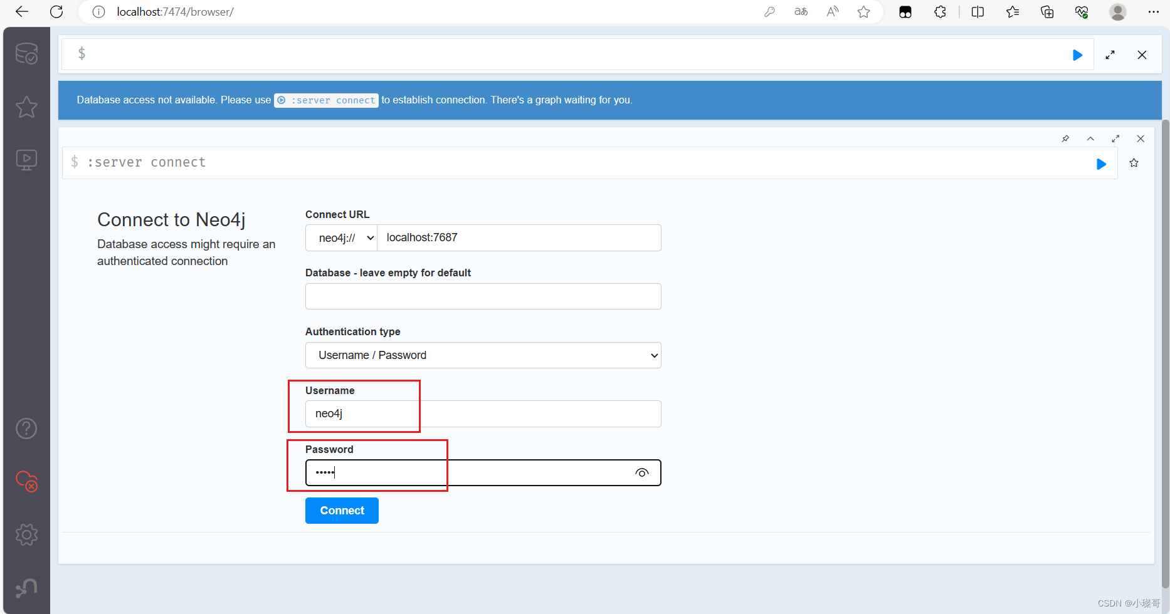The image size is (1170, 614).
Task: Open the Help question mark icon
Action: pyautogui.click(x=26, y=429)
